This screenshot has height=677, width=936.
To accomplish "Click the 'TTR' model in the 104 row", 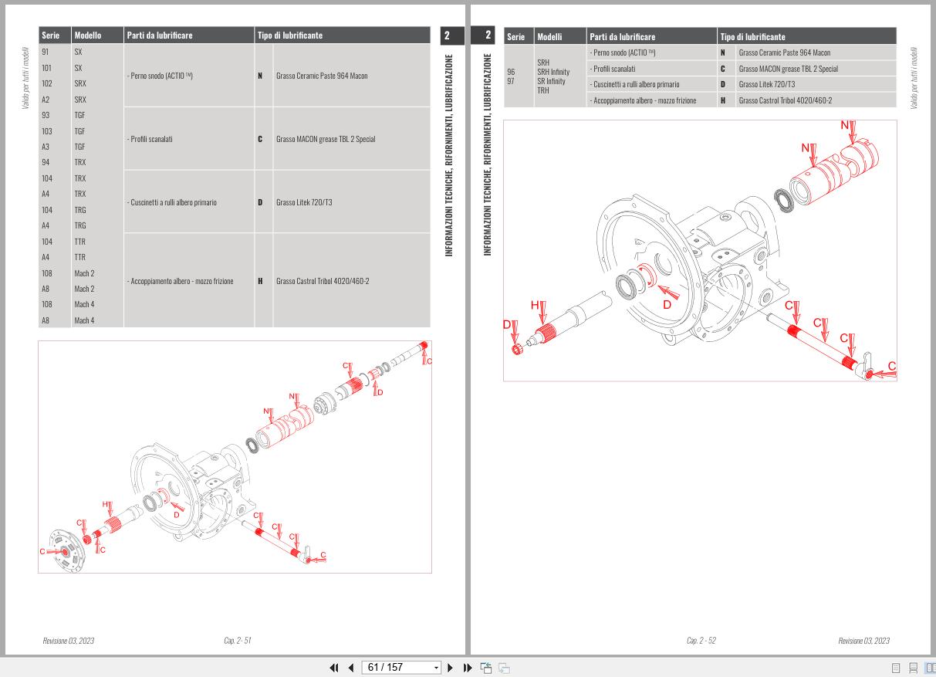I will tap(79, 242).
